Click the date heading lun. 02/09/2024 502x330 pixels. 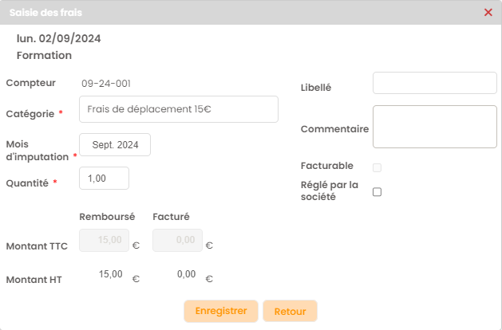[x=59, y=38]
